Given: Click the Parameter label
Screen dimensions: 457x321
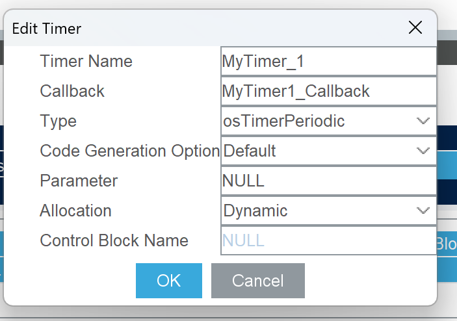Looking at the screenshot, I should click(79, 181).
